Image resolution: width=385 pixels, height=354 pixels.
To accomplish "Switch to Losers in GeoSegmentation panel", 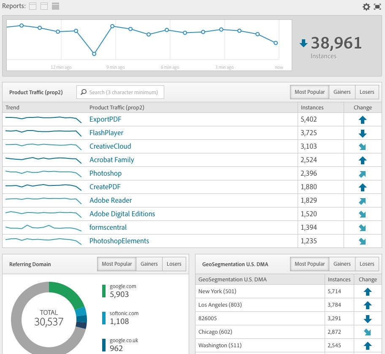I will (x=367, y=264).
